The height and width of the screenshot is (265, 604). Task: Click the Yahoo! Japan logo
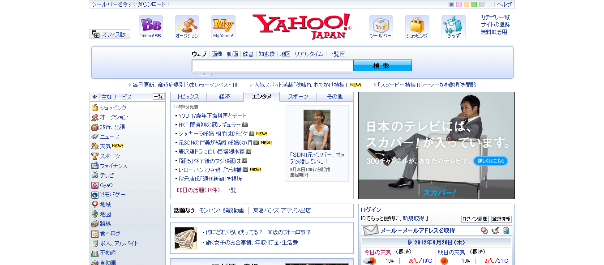(x=302, y=26)
